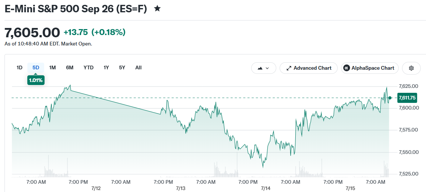Star ES=F to add to watchlist

click(157, 9)
